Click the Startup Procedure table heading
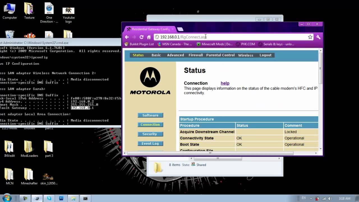Viewport: 359px width, 202px height. (197, 119)
